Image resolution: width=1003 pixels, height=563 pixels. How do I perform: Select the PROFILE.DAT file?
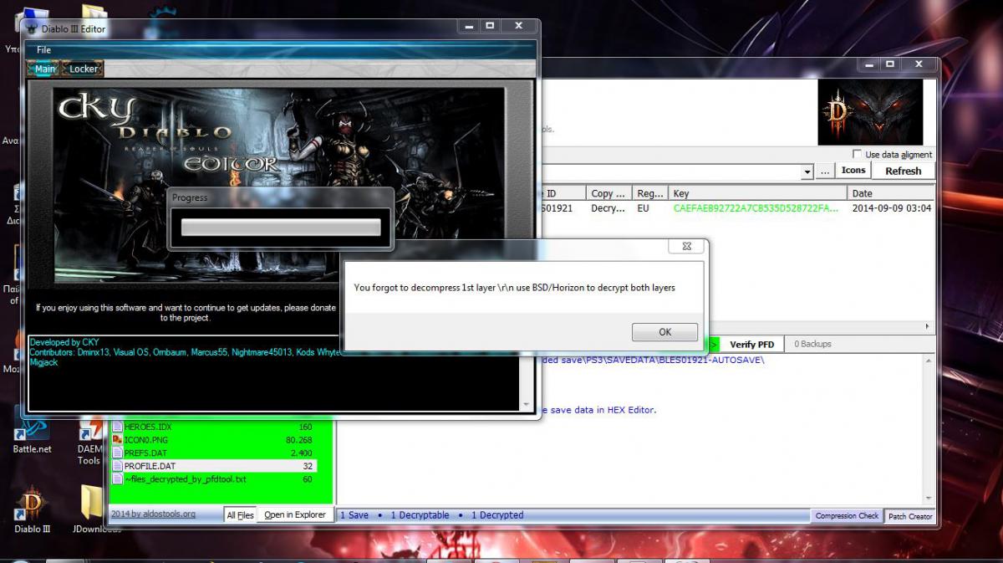click(x=150, y=466)
